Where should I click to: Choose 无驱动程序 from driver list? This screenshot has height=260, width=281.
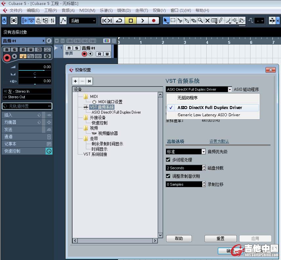click(x=213, y=98)
